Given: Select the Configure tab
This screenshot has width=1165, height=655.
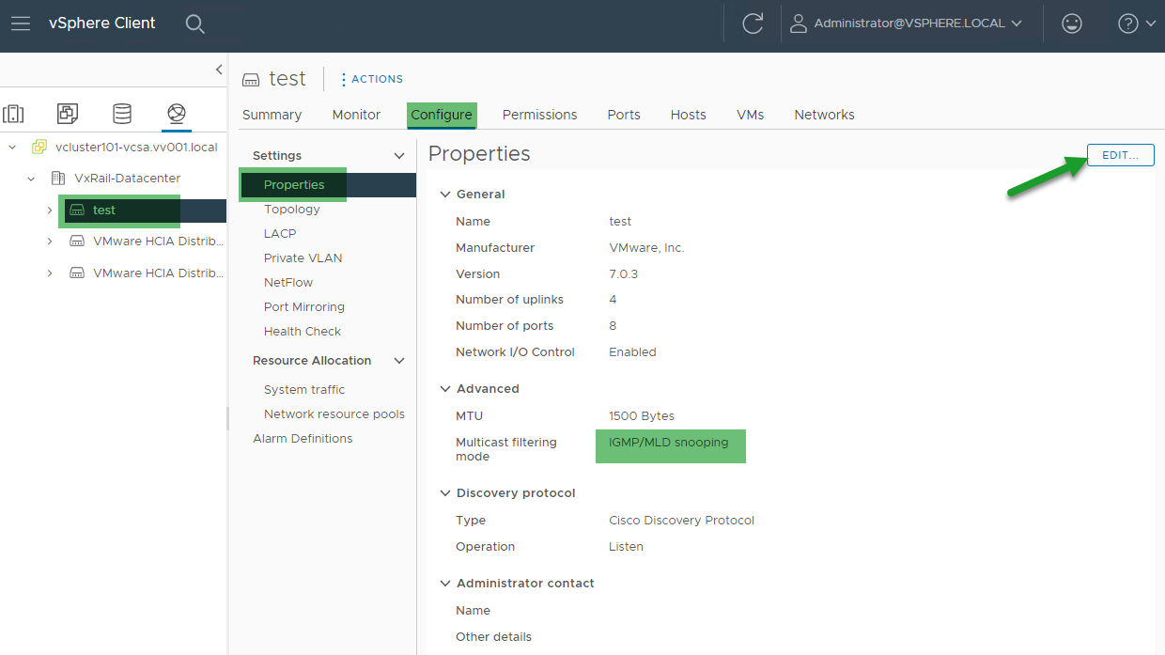Looking at the screenshot, I should click(442, 115).
